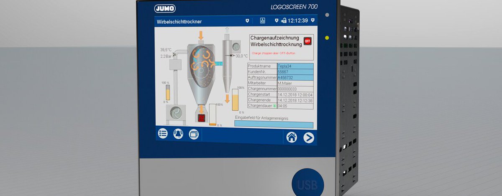The height and width of the screenshot is (196, 502).
Task: Open the alarm bell list
Action: [178, 134]
